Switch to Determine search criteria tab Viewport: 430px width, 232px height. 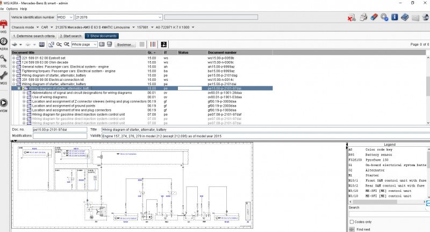(x=34, y=36)
